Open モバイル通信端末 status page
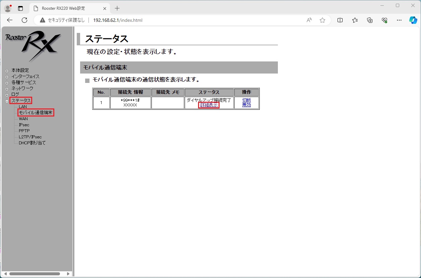This screenshot has width=421, height=278. coord(36,113)
